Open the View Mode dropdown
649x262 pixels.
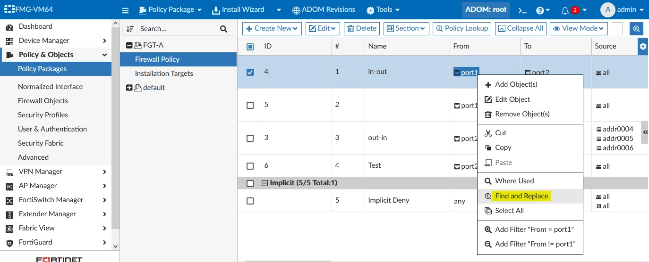[x=578, y=29]
